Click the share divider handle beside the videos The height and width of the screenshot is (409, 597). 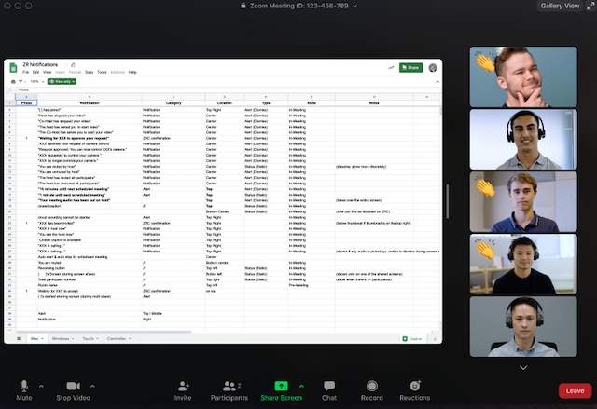pyautogui.click(x=447, y=201)
